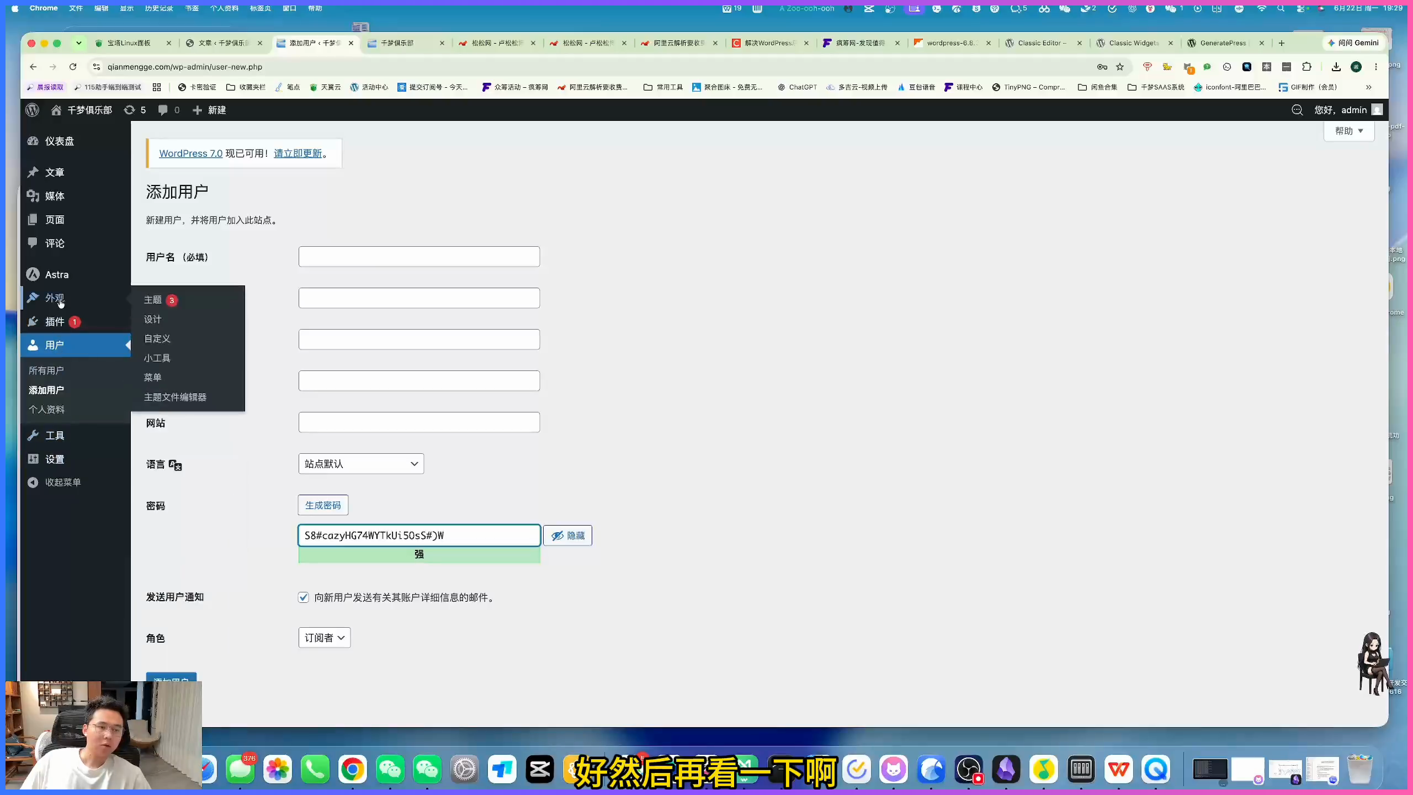1413x795 pixels.
Task: Open Messages app with 376 badge
Action: (241, 769)
